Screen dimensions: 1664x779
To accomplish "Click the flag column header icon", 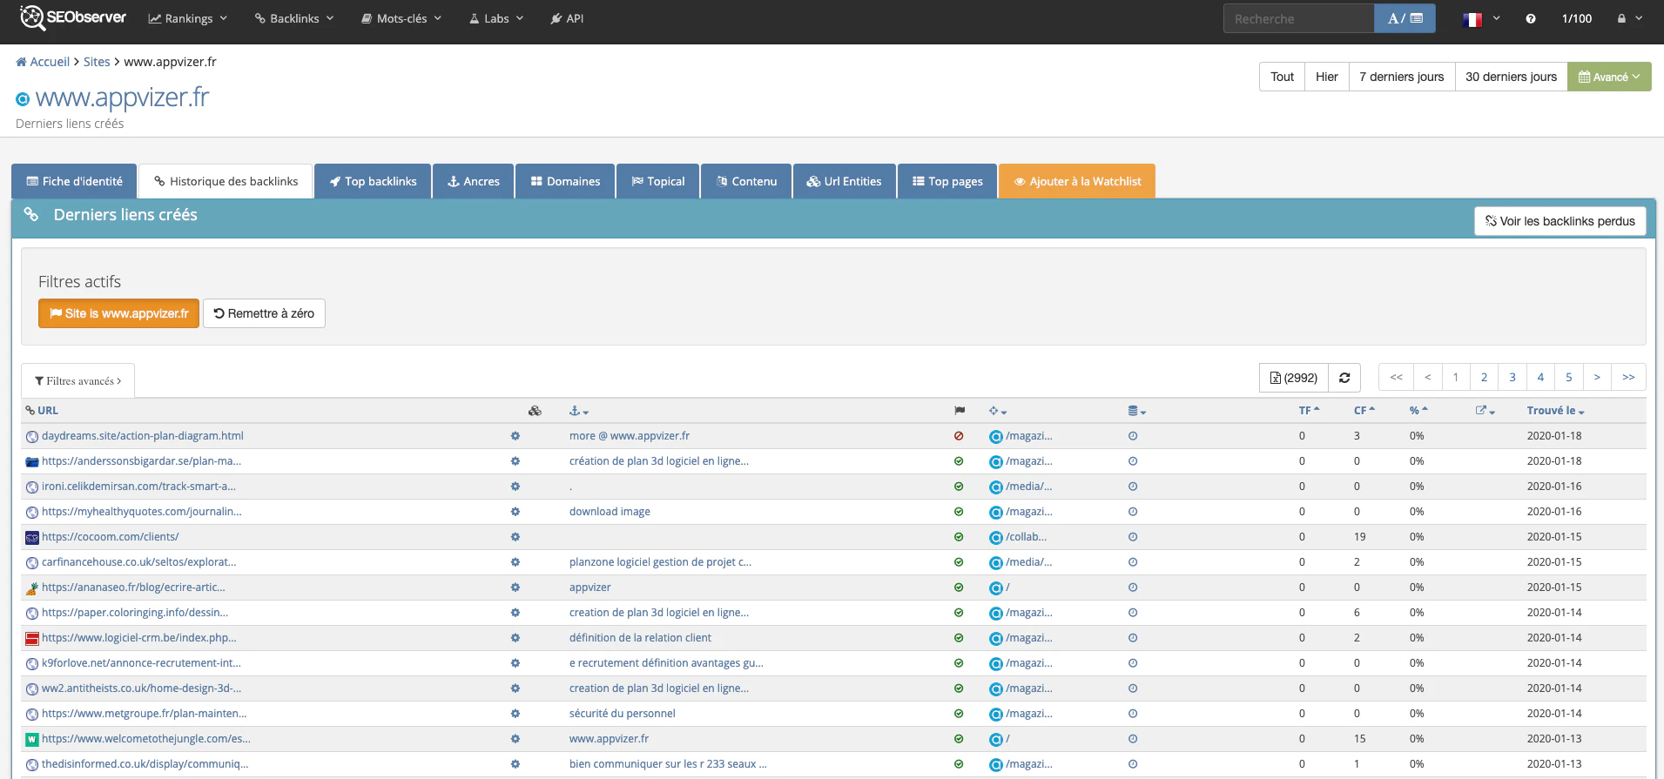I will pos(959,411).
